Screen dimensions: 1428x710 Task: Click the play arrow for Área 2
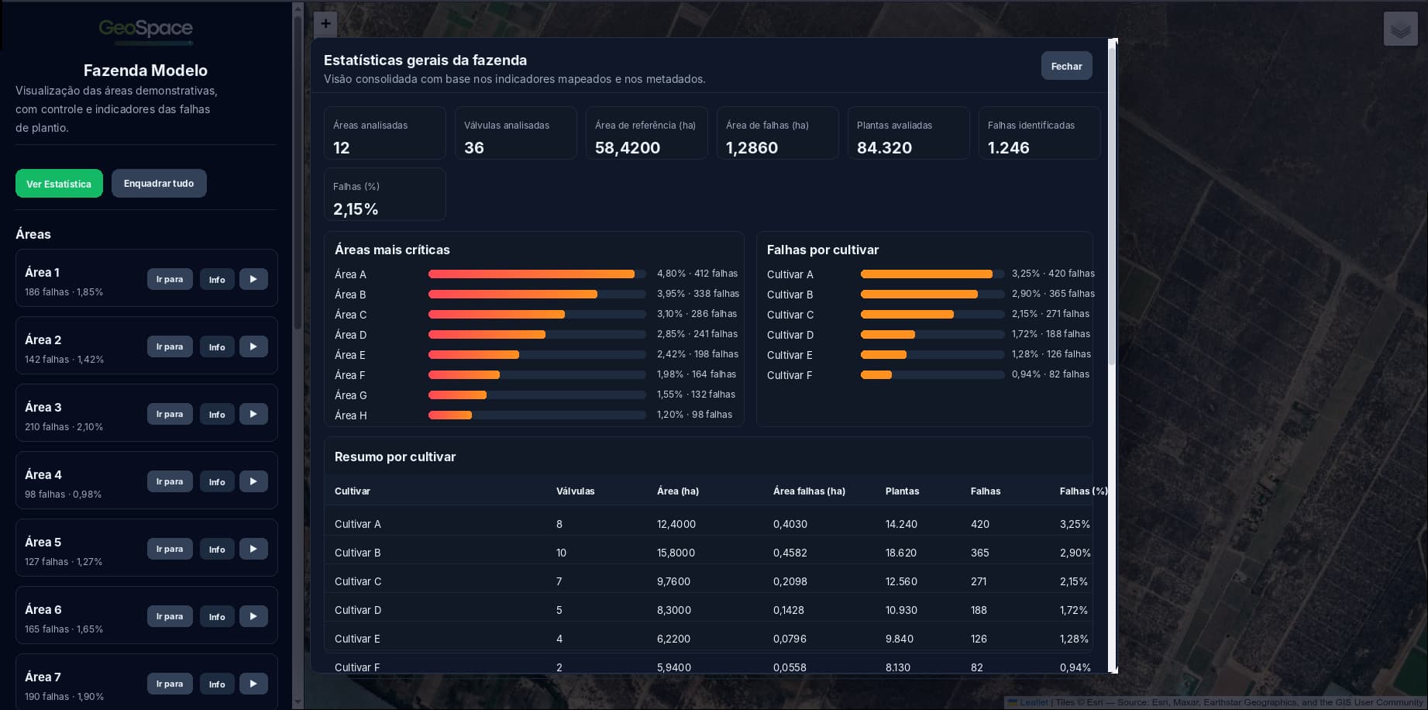click(x=253, y=346)
